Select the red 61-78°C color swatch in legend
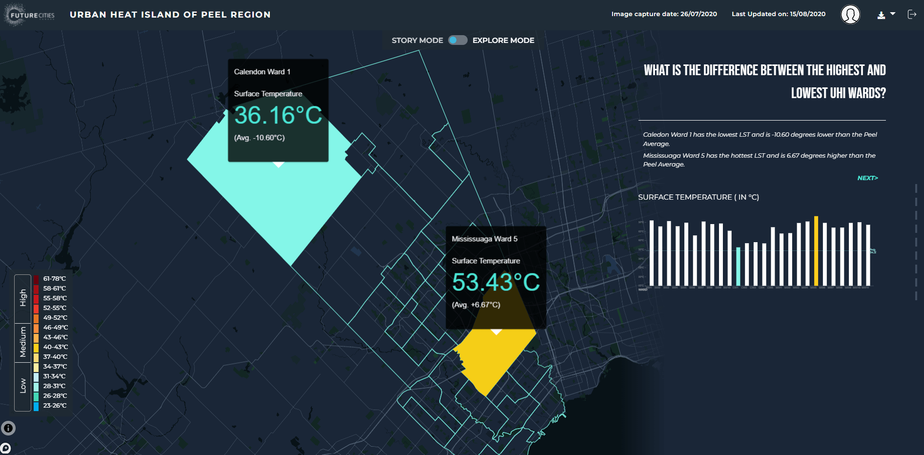The image size is (924, 455). tap(35, 278)
